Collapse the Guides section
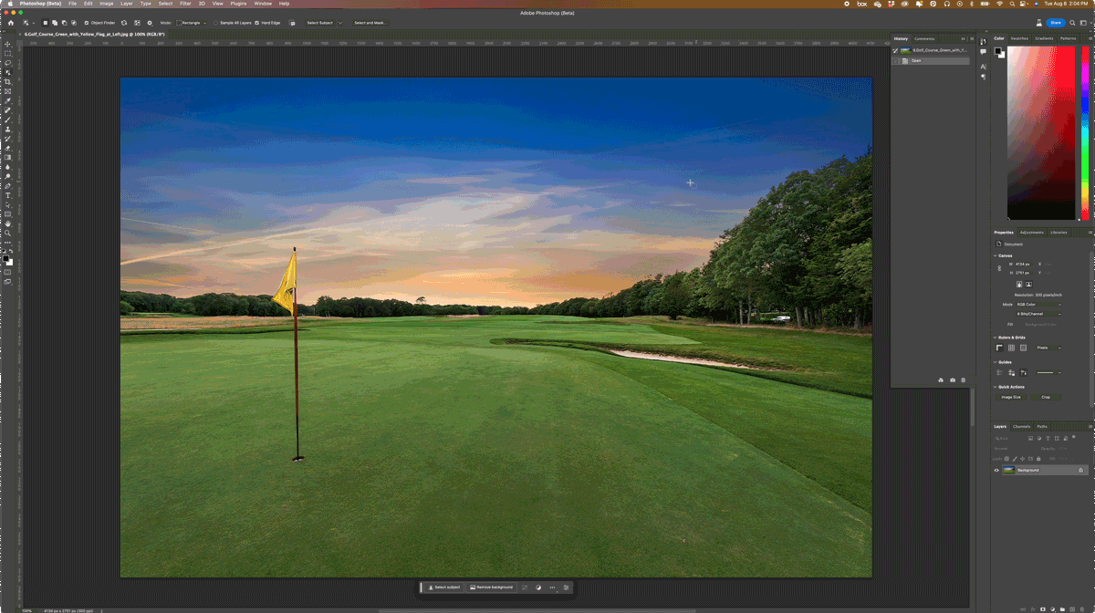The width and height of the screenshot is (1095, 613). click(x=996, y=362)
